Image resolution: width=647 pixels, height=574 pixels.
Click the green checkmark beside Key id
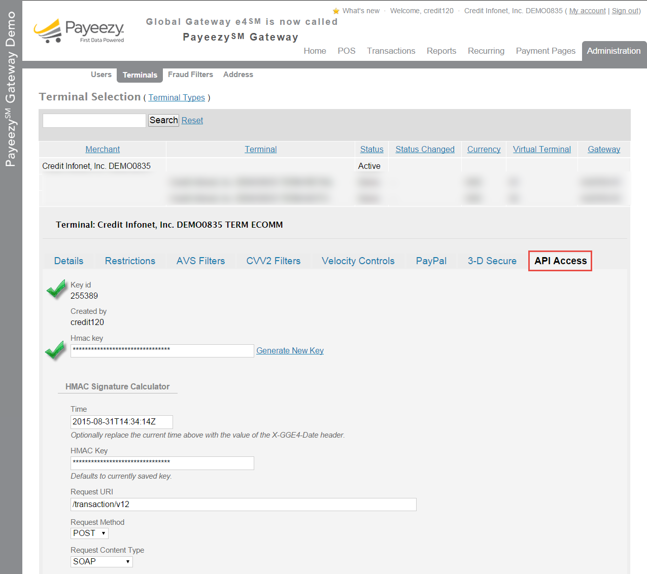click(55, 289)
